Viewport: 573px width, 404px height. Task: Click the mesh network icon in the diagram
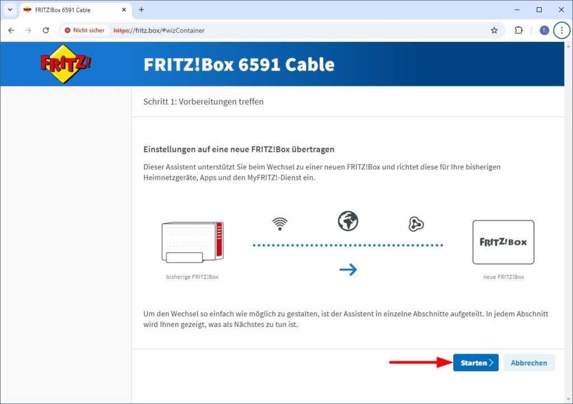[x=416, y=223]
